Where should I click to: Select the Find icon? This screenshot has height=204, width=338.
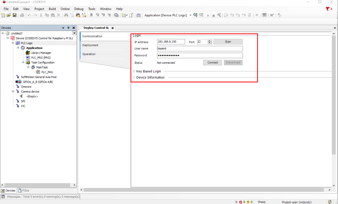(66, 15)
